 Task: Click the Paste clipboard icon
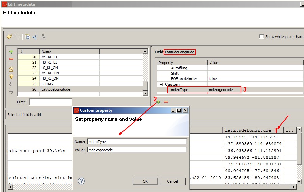pos(43,37)
